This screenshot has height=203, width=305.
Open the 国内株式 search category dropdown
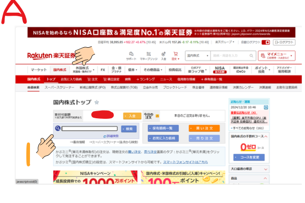pyautogui.click(x=198, y=56)
